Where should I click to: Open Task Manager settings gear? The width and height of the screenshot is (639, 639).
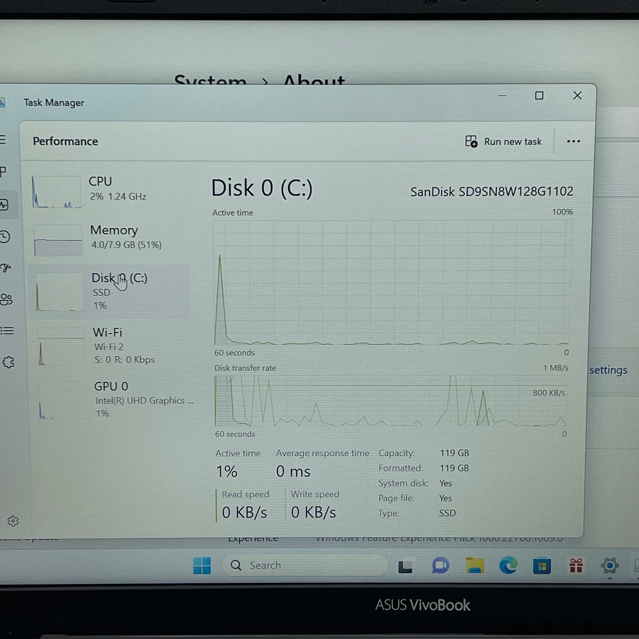click(x=13, y=521)
